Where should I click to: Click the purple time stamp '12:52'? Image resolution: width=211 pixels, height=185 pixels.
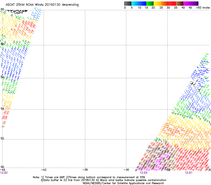click(4, 173)
